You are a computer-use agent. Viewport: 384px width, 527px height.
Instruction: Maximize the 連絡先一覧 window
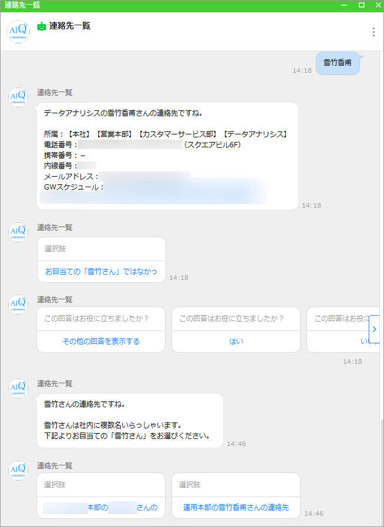pyautogui.click(x=361, y=5)
